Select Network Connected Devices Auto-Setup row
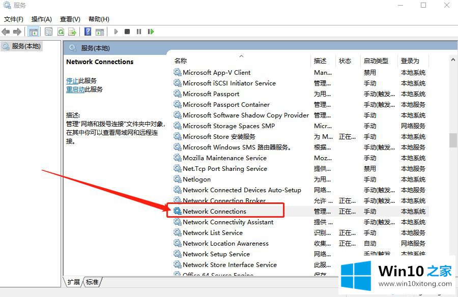458x297 pixels. 300,190
